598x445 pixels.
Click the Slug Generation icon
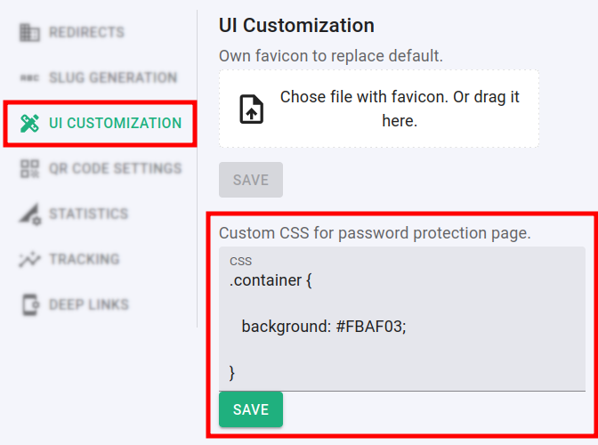tap(29, 78)
